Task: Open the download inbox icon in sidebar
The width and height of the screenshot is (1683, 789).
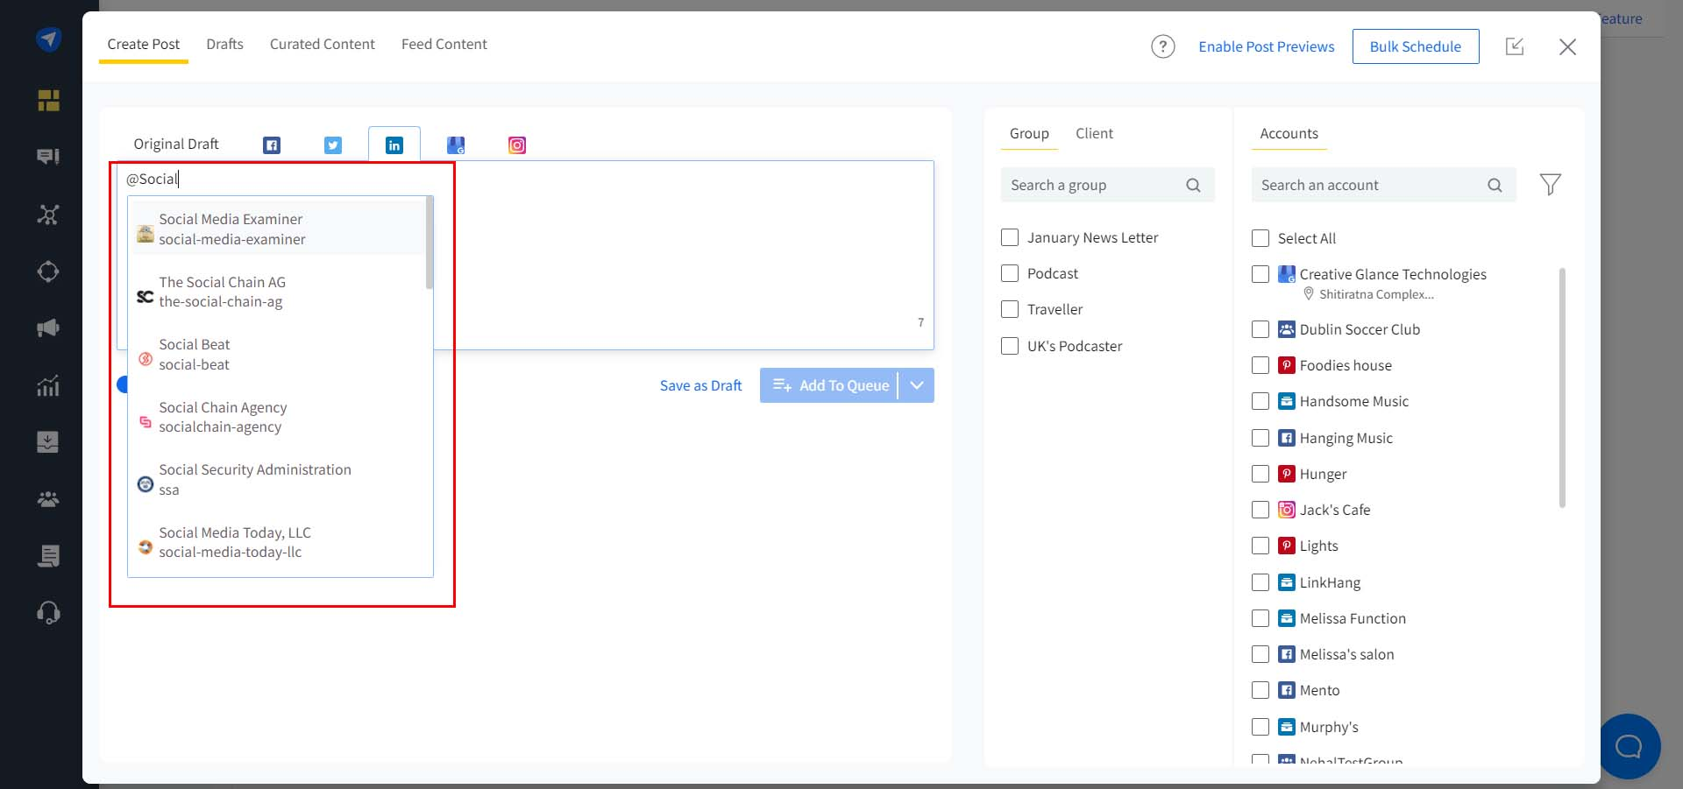Action: tap(48, 441)
